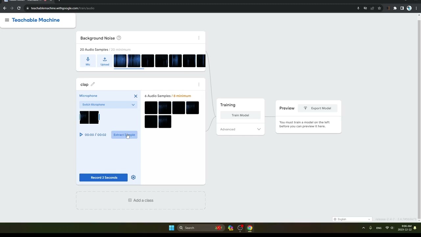Viewport: 421px width, 237px height.
Task: Click the Train Model button
Action: tap(240, 115)
